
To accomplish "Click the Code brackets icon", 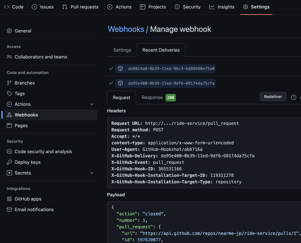I will click(7, 7).
